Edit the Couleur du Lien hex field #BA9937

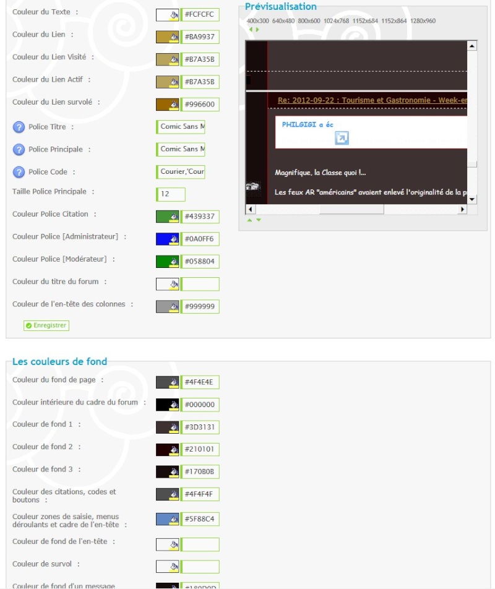pyautogui.click(x=200, y=37)
